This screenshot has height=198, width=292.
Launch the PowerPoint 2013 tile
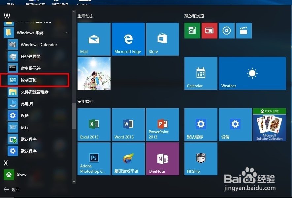[163, 125]
